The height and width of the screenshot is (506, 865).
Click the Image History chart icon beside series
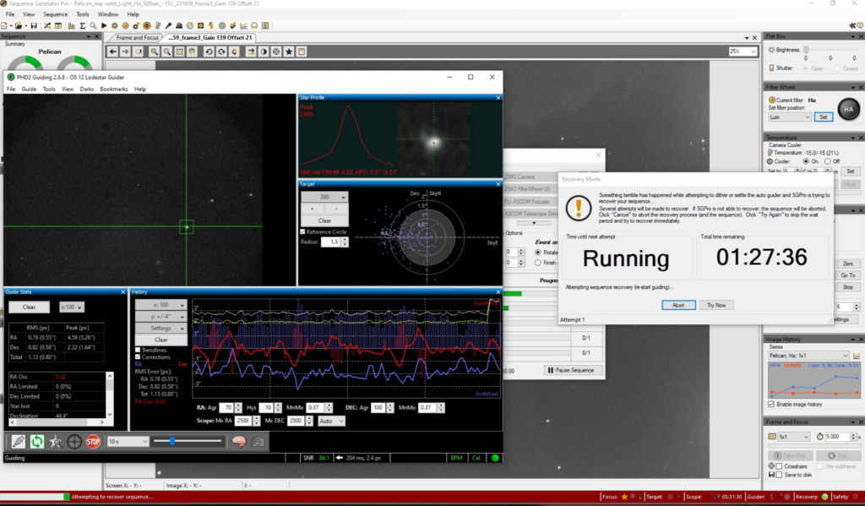point(857,356)
